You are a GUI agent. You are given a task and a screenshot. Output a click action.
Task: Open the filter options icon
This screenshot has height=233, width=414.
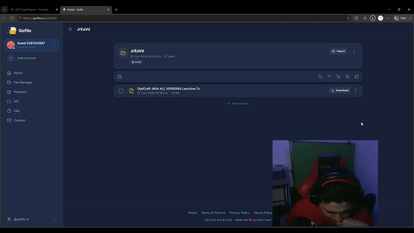pyautogui.click(x=329, y=77)
